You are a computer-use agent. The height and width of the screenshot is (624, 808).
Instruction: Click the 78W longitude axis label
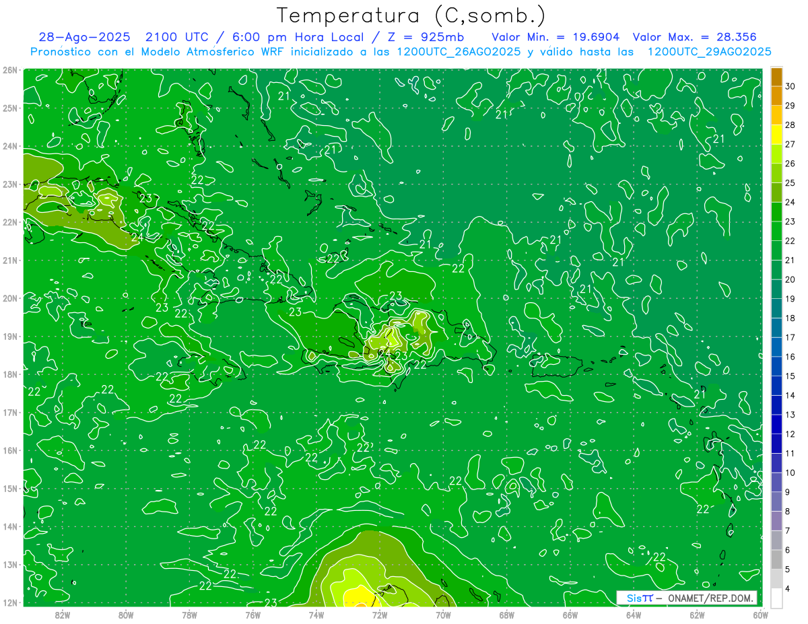189,615
